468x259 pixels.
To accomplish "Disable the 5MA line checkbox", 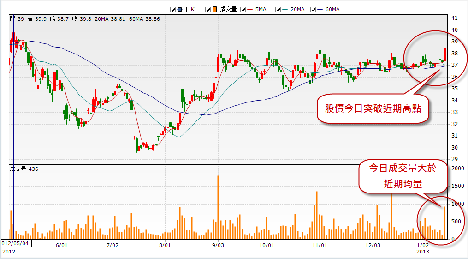I will coord(243,10).
